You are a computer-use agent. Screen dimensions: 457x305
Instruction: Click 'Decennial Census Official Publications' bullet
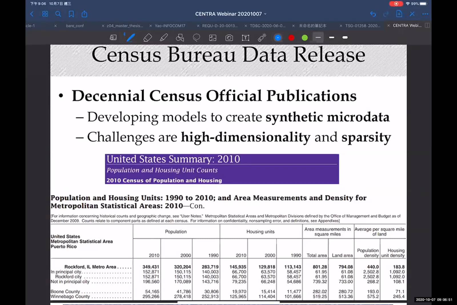pyautogui.click(x=214, y=96)
